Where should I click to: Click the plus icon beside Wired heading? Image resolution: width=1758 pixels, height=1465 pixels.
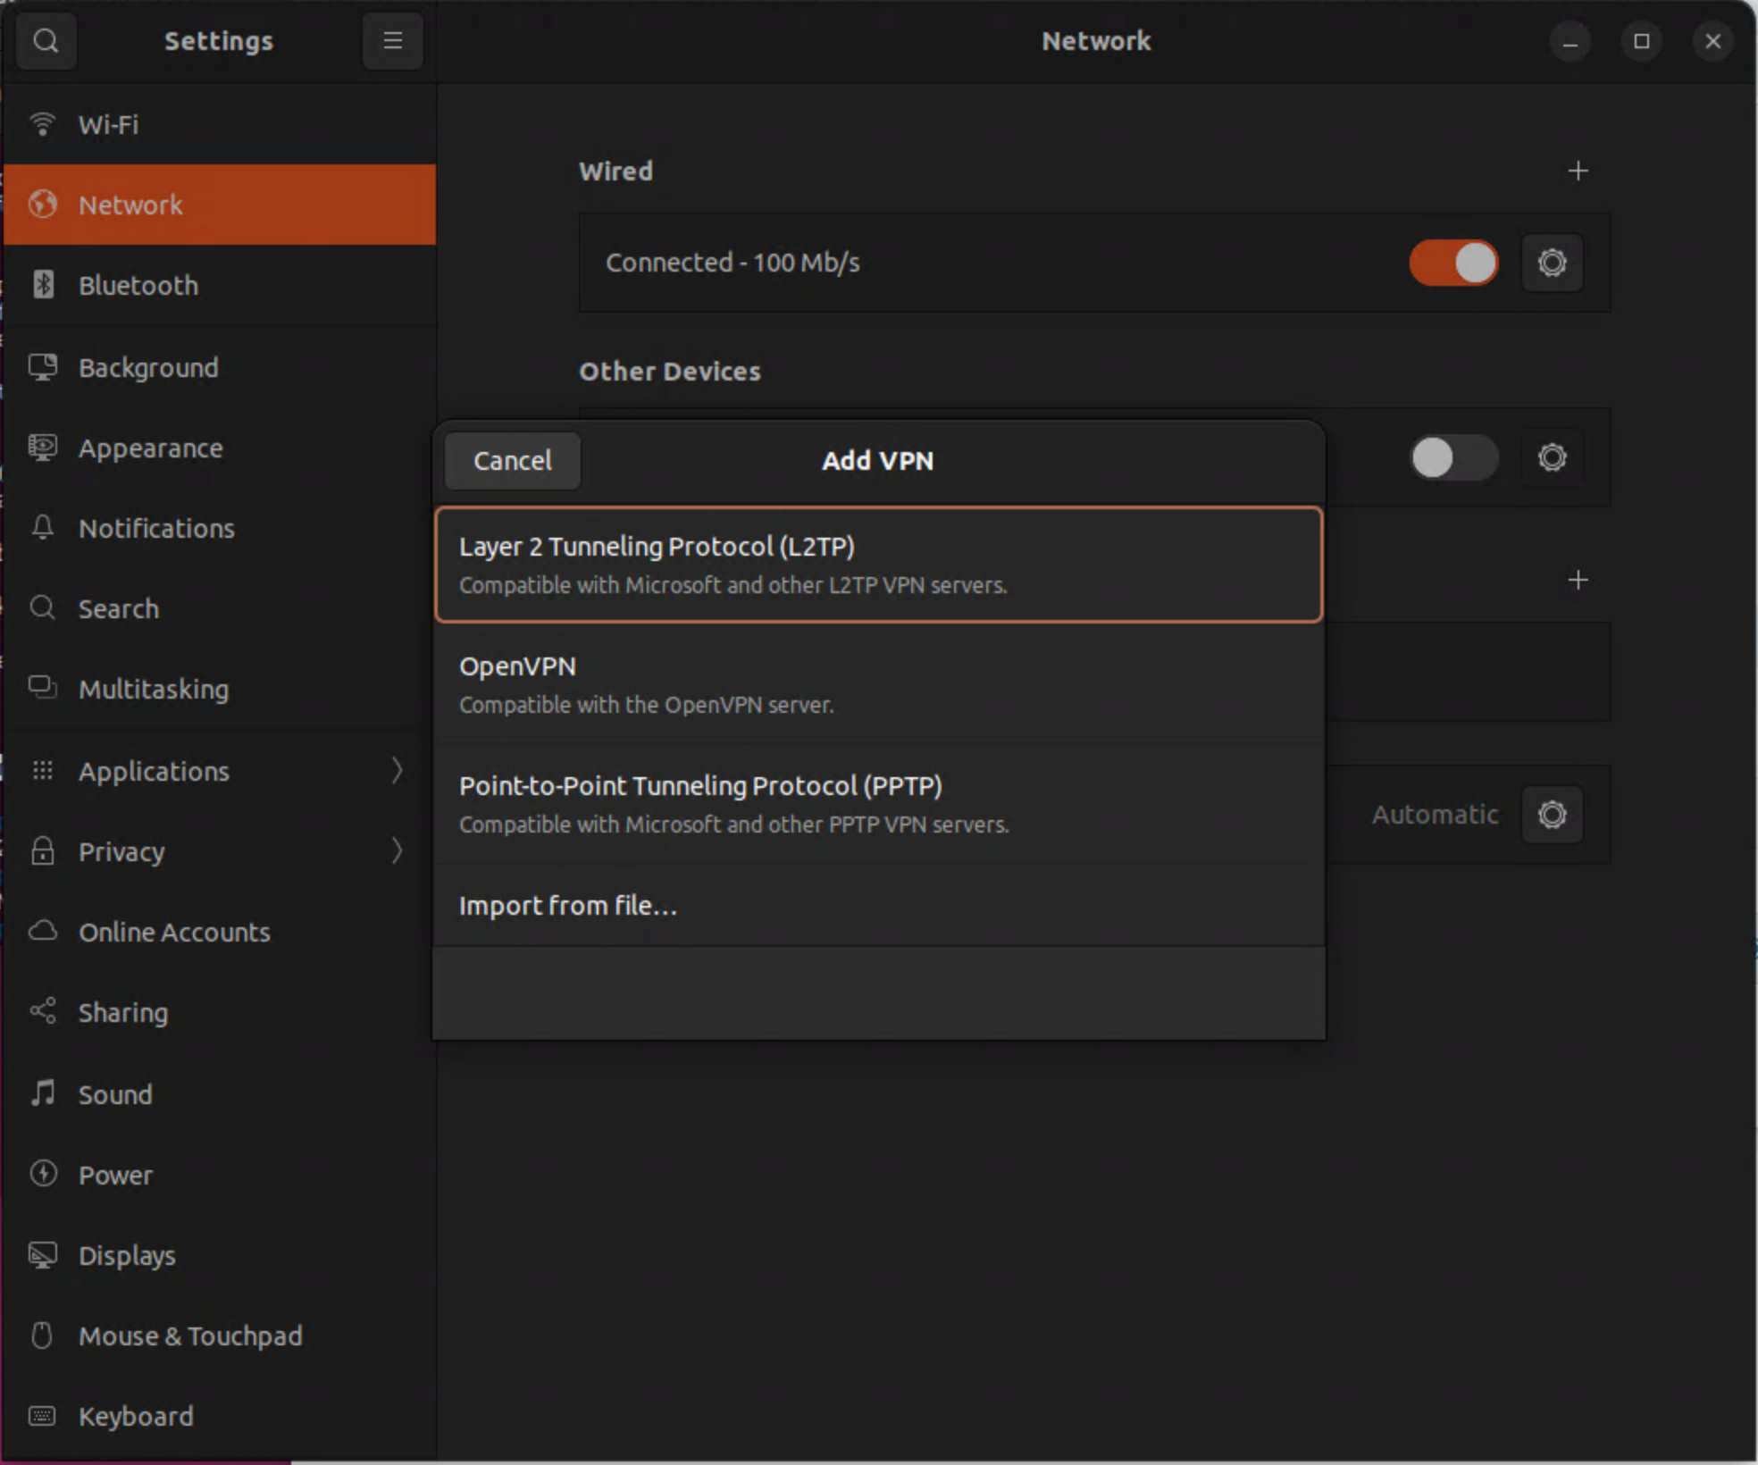(x=1578, y=171)
